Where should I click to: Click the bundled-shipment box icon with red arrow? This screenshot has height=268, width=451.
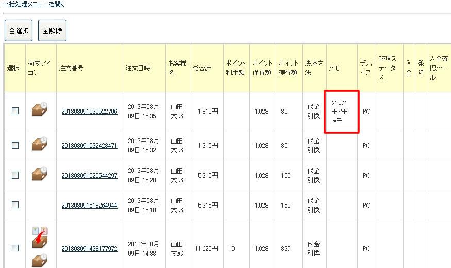tap(40, 237)
